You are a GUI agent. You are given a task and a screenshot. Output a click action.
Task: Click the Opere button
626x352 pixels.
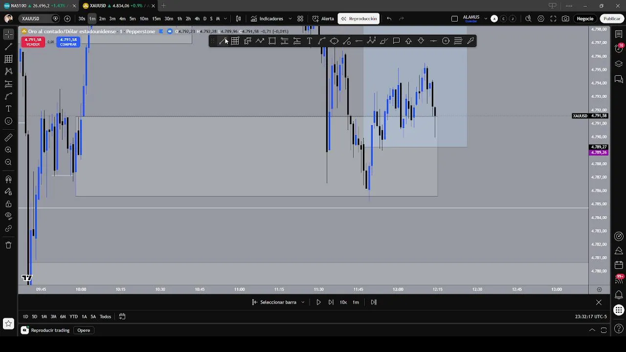coord(84,330)
